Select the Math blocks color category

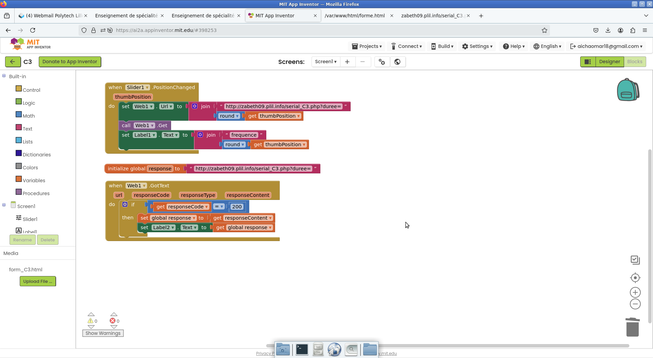point(19,115)
